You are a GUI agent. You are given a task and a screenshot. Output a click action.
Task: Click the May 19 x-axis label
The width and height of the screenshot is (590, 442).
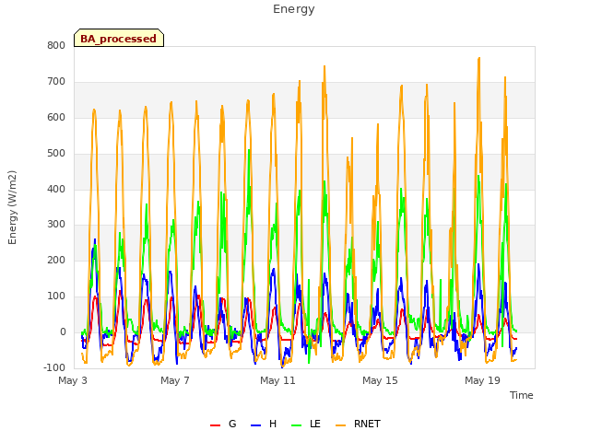point(482,380)
